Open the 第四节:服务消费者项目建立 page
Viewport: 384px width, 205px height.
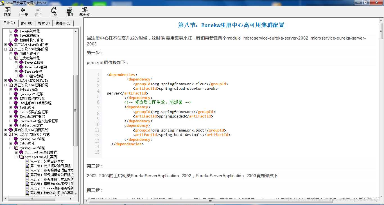[52, 175]
